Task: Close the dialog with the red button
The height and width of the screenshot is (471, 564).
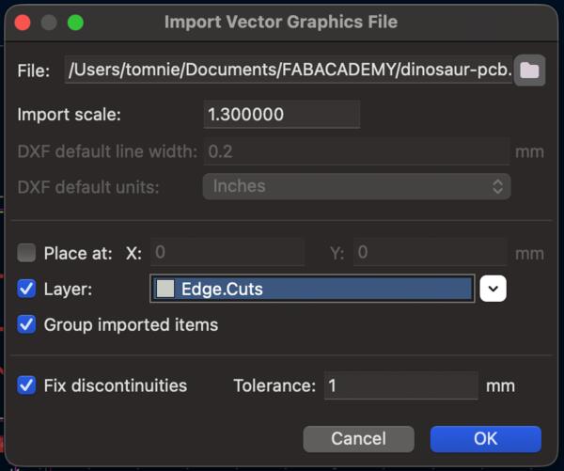Action: pyautogui.click(x=23, y=22)
